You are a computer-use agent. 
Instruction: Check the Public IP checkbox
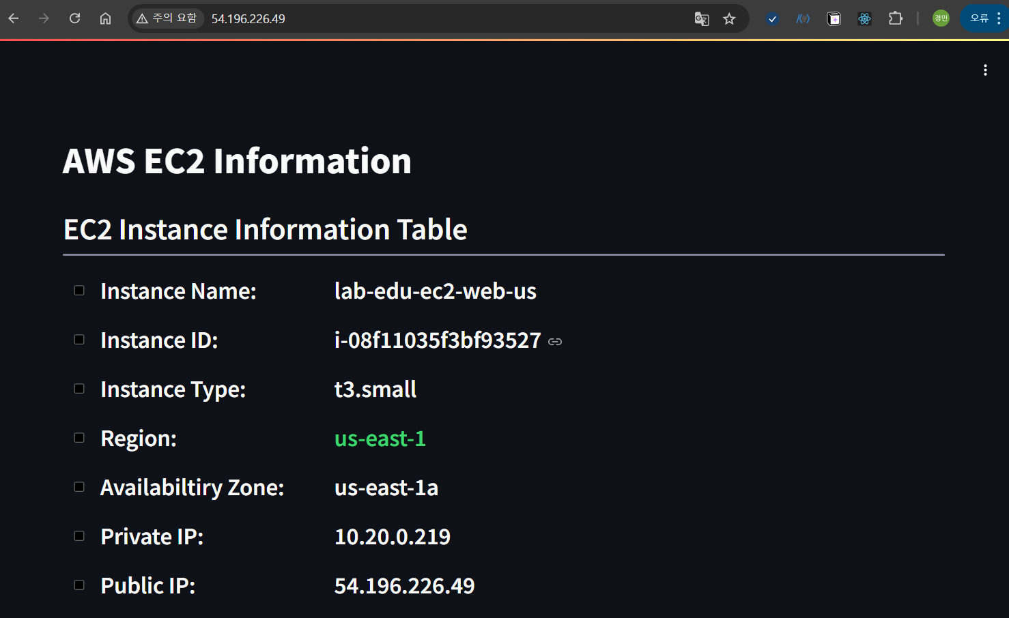click(79, 585)
